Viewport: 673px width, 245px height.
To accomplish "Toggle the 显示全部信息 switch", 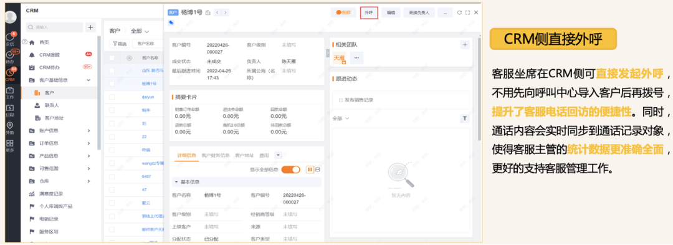I will point(291,170).
